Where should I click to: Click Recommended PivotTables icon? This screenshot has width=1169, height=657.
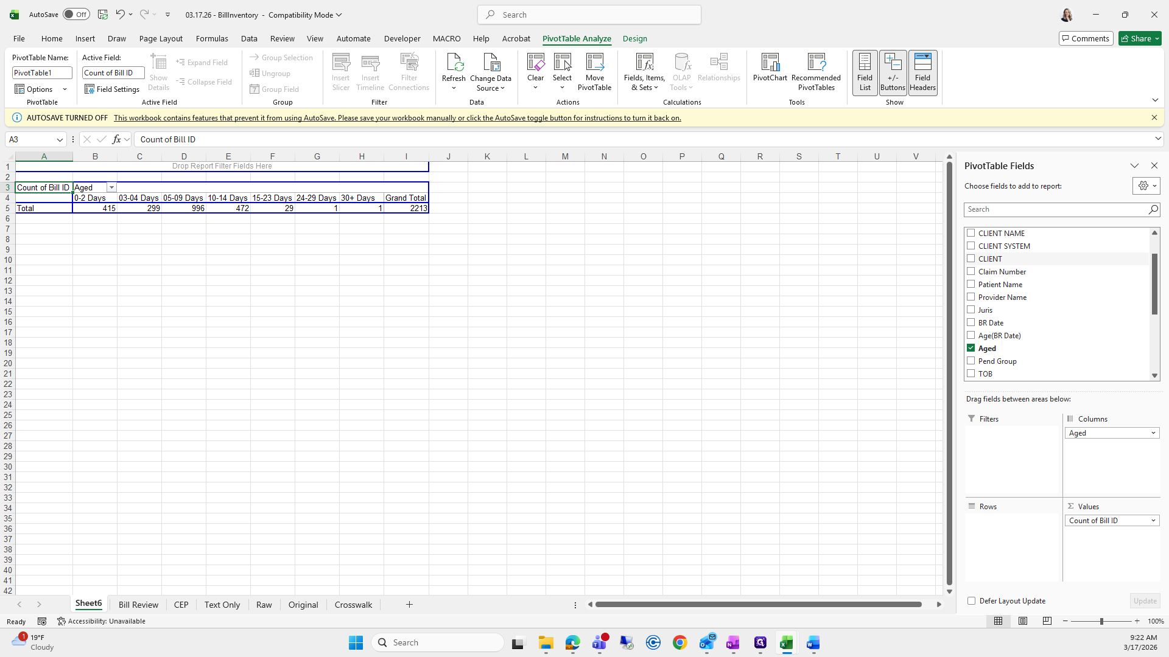(816, 63)
